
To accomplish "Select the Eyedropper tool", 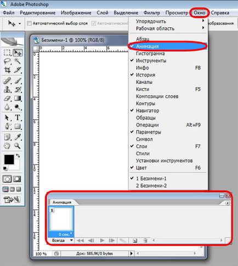I will pyautogui.click(x=18, y=137).
